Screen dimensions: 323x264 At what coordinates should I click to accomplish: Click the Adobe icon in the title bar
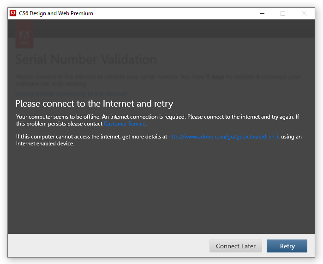13,13
